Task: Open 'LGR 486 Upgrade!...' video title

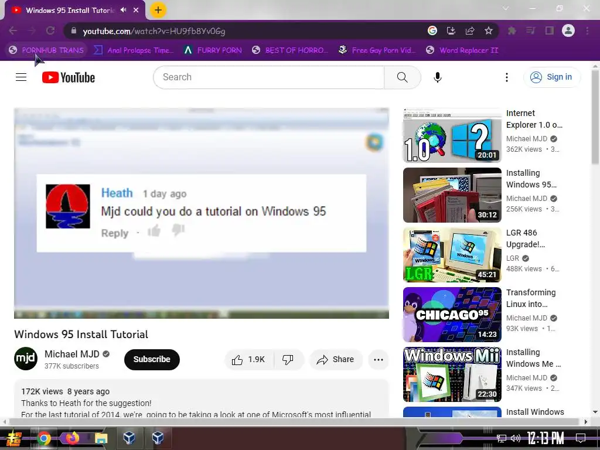Action: click(526, 238)
